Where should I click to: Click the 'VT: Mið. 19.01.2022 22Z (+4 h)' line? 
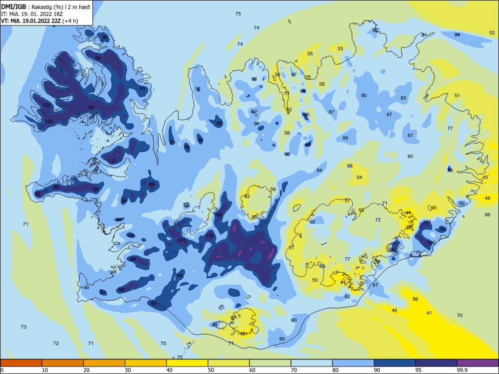[39, 21]
